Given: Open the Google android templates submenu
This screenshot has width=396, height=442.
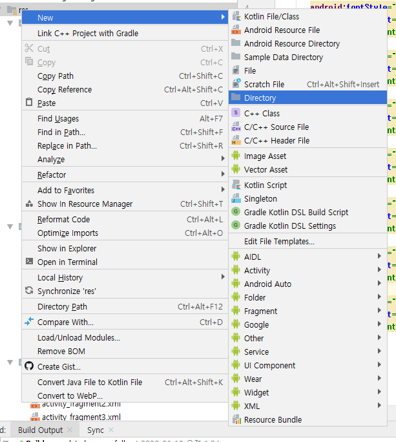Looking at the screenshot, I should 307,325.
